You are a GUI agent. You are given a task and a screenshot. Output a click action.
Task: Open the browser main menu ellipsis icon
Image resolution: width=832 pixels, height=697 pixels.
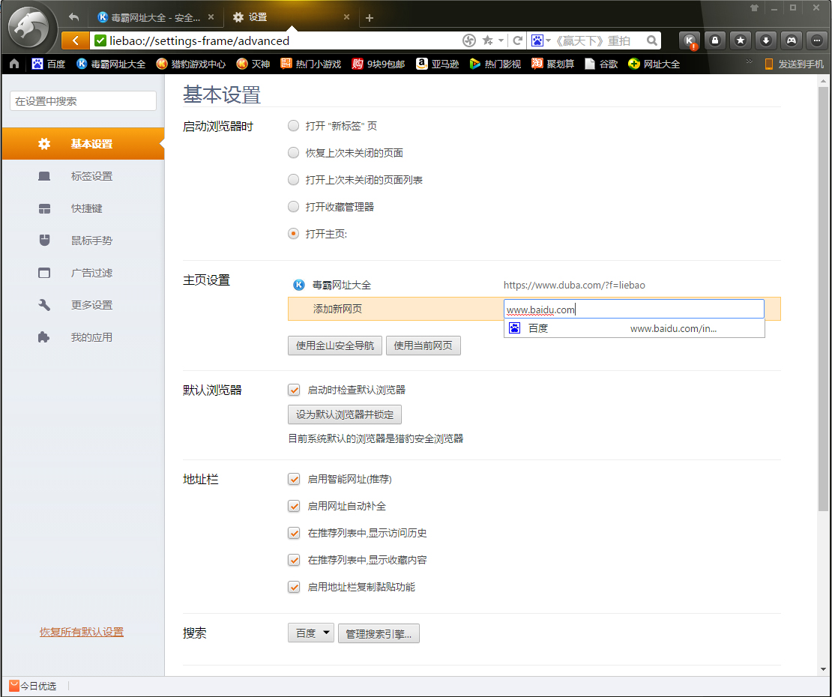816,40
